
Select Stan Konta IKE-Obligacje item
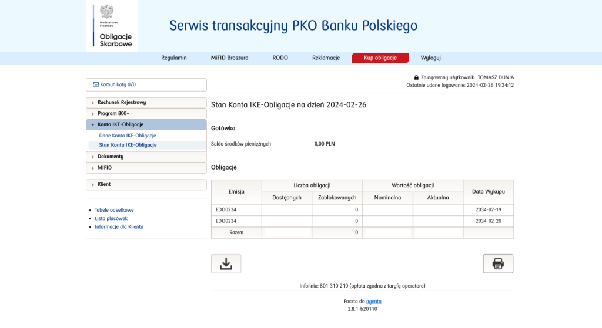[x=128, y=145]
